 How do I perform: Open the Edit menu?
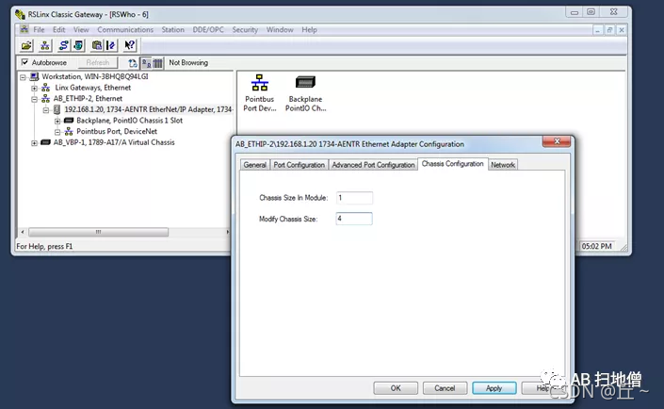coord(58,29)
